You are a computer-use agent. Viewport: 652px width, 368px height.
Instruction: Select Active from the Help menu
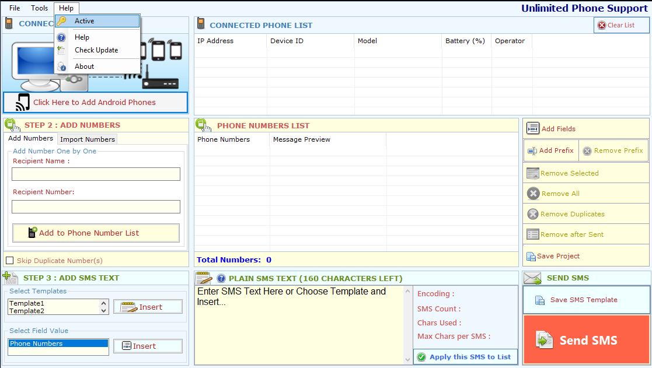tap(85, 21)
